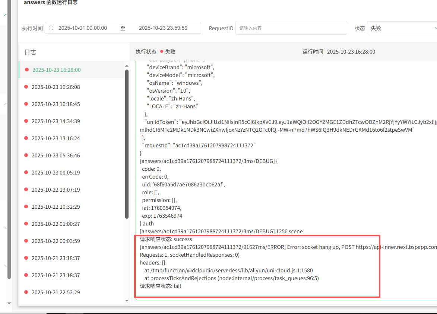The image size is (437, 314).
Task: Click the red dot beside 2025-10-23 05:36:46
Action: [x=26, y=155]
